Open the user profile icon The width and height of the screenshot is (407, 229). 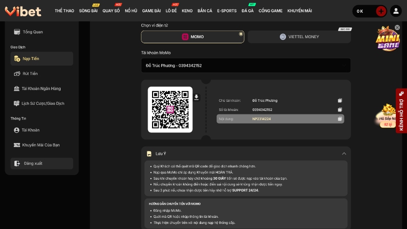pos(396,11)
